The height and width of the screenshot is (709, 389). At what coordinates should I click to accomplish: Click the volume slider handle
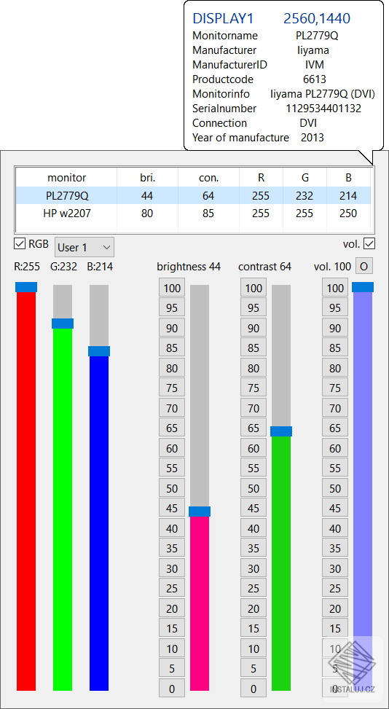(x=363, y=287)
